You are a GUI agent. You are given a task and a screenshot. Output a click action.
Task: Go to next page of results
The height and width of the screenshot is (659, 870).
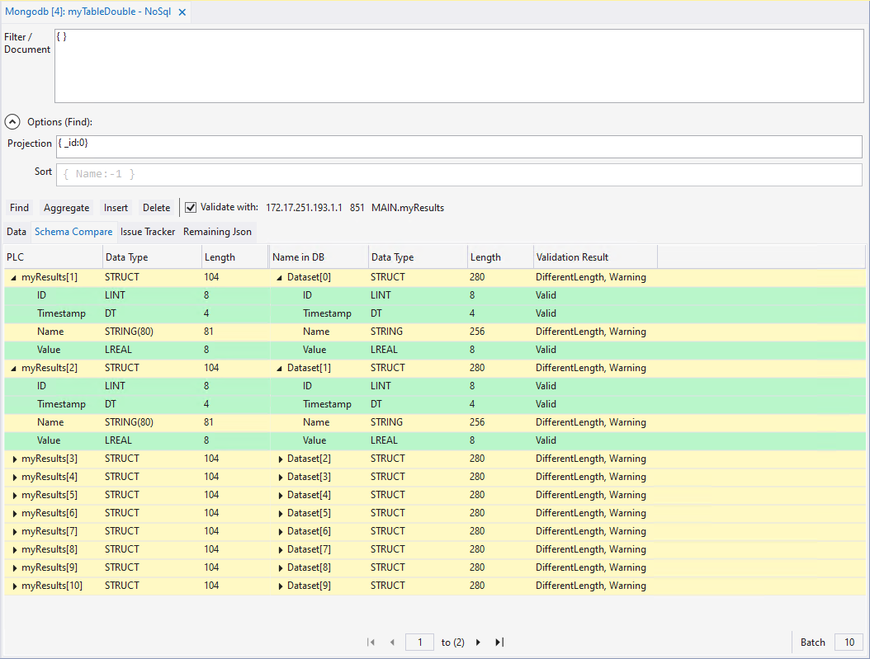click(x=478, y=643)
